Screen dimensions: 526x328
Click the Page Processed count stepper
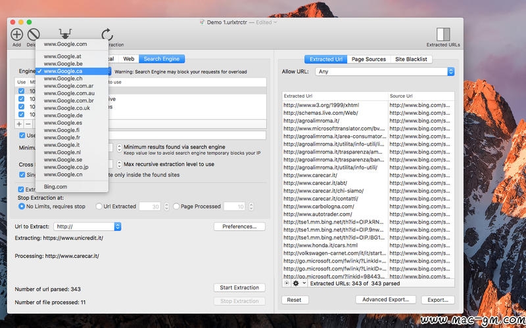tap(251, 206)
